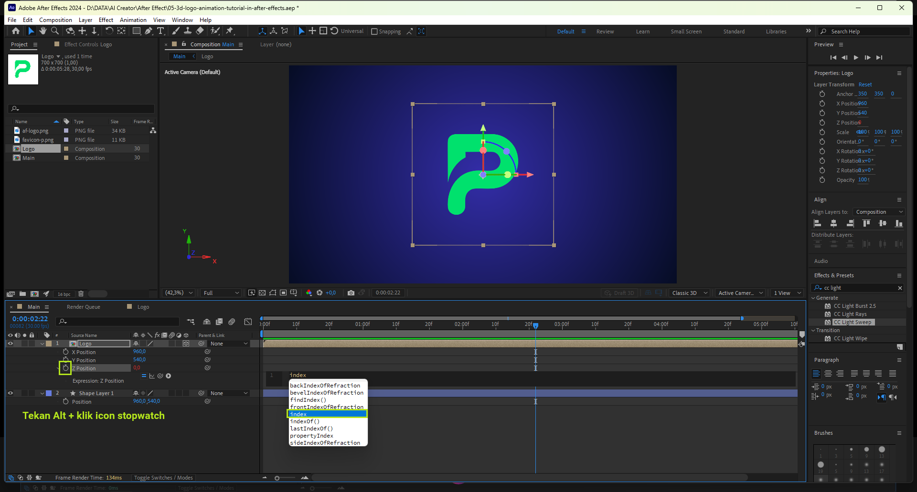
Task: Select the Rectangle shape tool
Action: (x=137, y=31)
